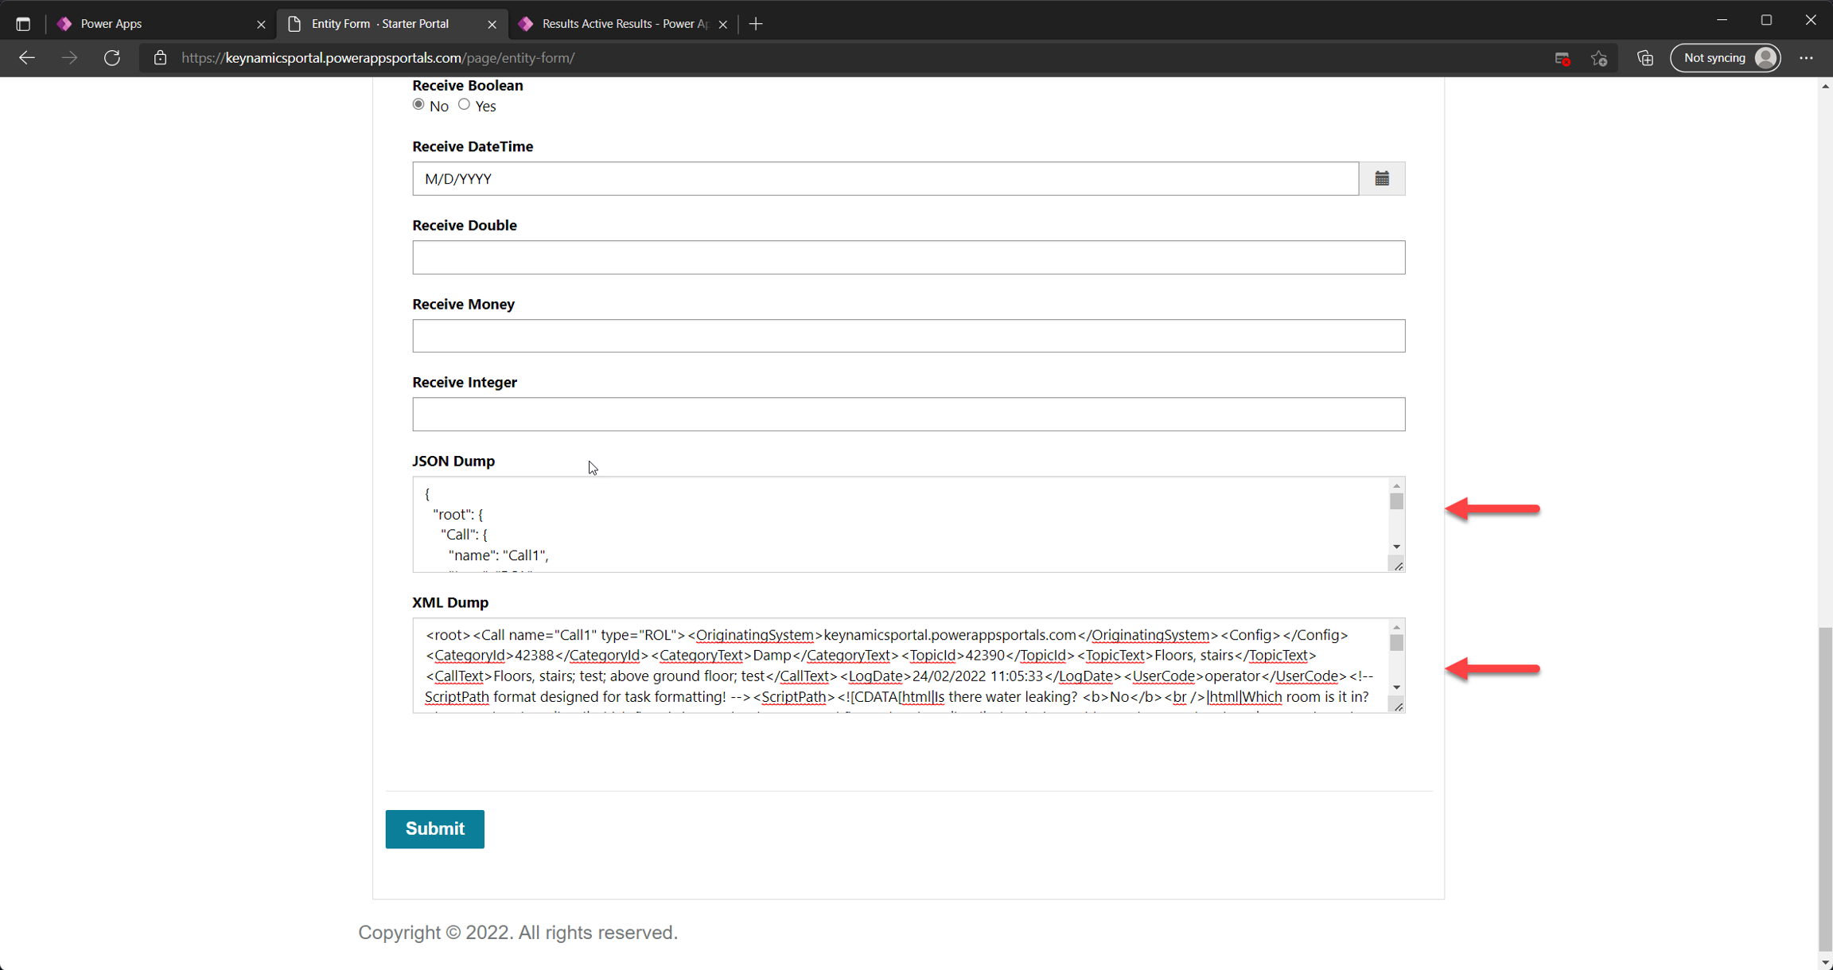Click into the Receive Double field
The image size is (1833, 970).
(x=908, y=257)
